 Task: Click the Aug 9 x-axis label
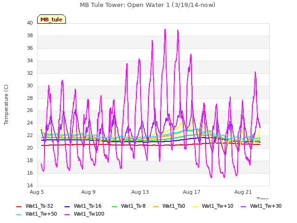[x=88, y=192]
